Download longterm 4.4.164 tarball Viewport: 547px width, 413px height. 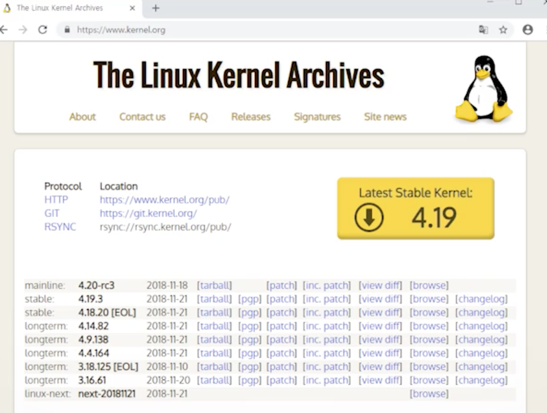point(214,353)
